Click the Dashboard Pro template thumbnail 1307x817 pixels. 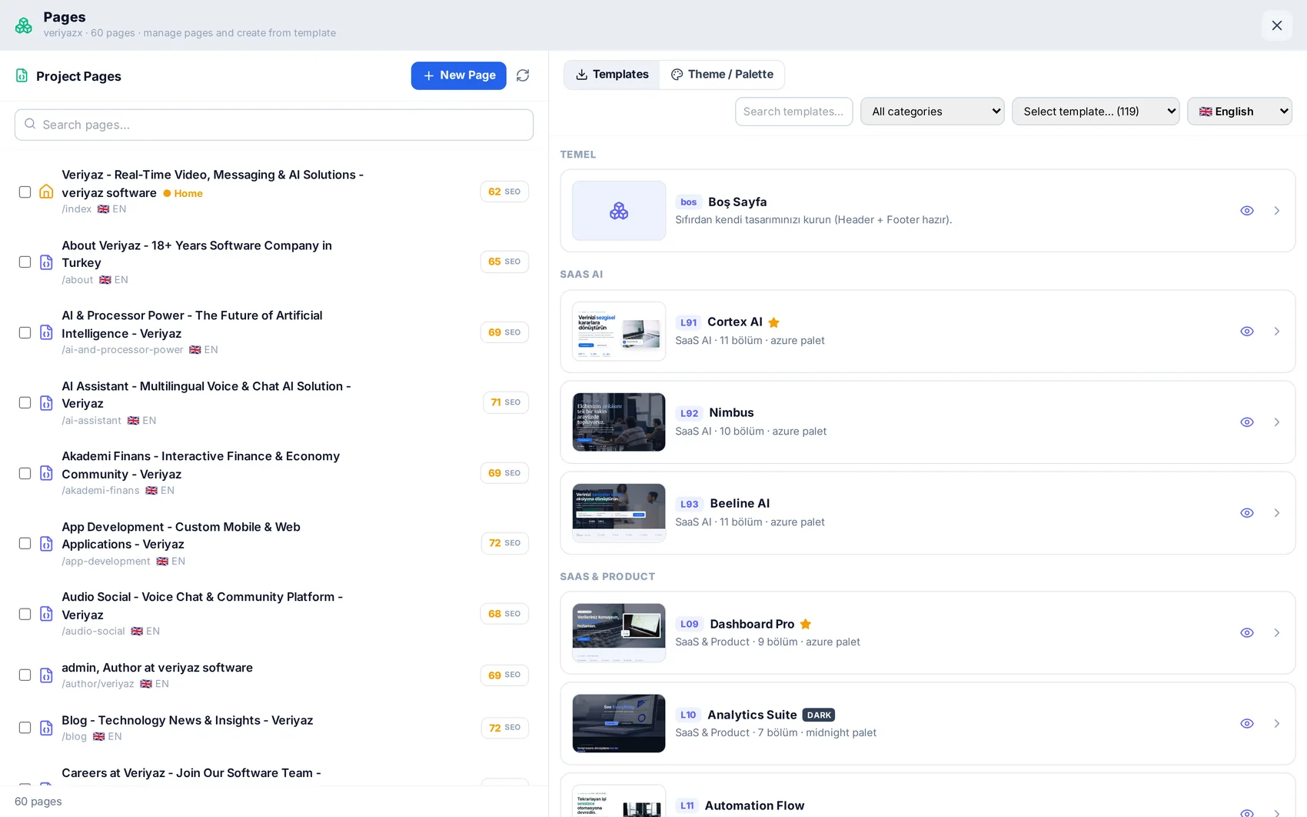click(x=619, y=633)
